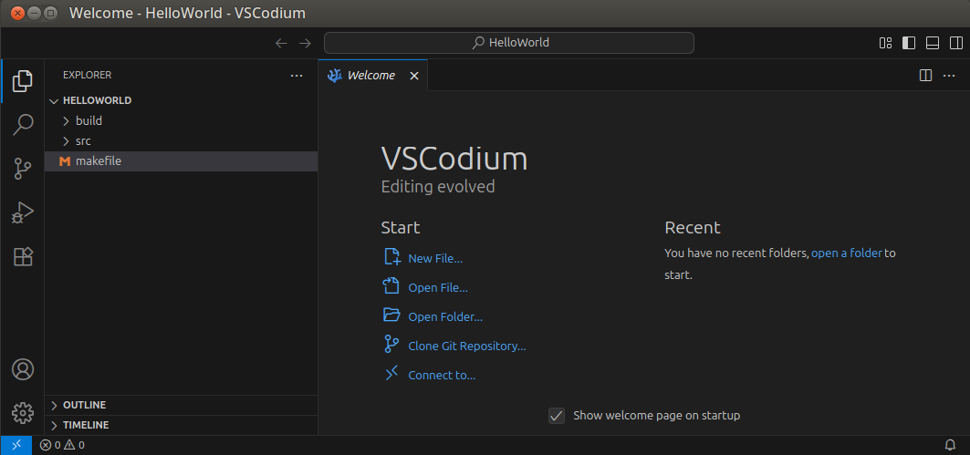Viewport: 970px width, 455px height.
Task: Open Customize Layout icon
Action: click(885, 43)
